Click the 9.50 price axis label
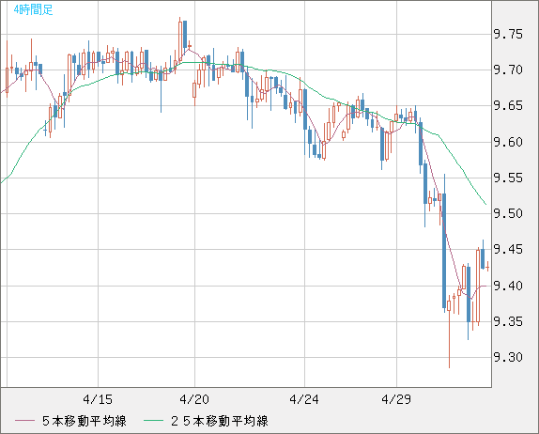539x434 pixels. (x=508, y=213)
